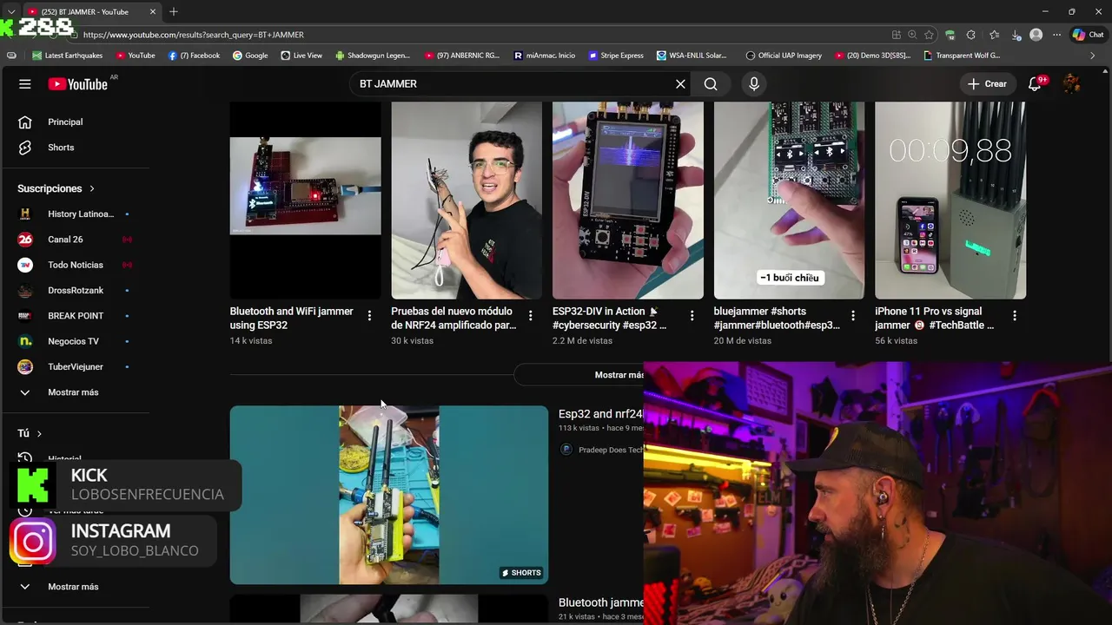Screen dimensions: 1112x625
Task: Open the YouTube account avatar menu
Action: click(1072, 84)
